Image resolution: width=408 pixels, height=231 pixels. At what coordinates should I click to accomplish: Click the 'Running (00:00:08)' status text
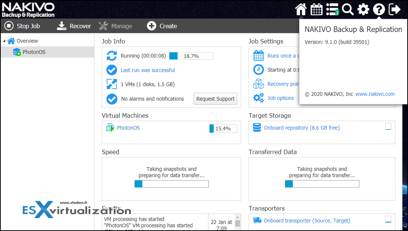143,56
